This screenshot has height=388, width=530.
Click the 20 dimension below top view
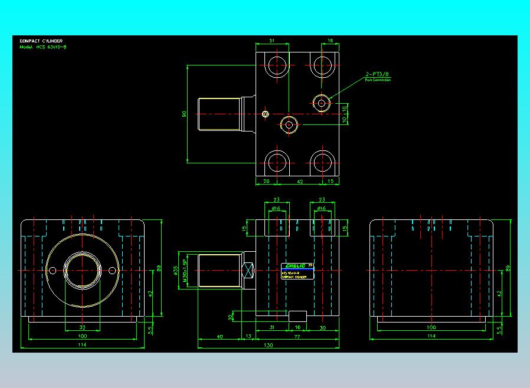(x=266, y=181)
